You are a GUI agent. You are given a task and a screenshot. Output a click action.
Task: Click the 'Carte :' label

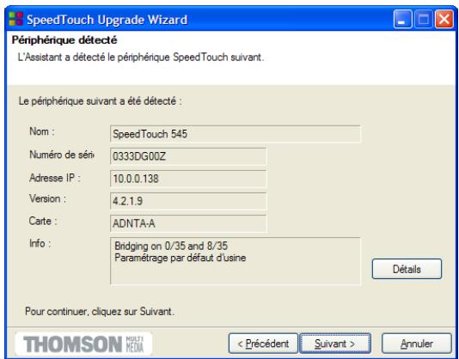43,221
